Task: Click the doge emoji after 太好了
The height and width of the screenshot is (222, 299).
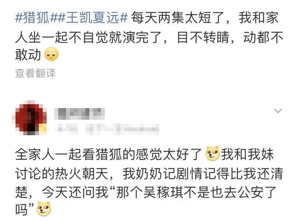Action: click(x=213, y=153)
